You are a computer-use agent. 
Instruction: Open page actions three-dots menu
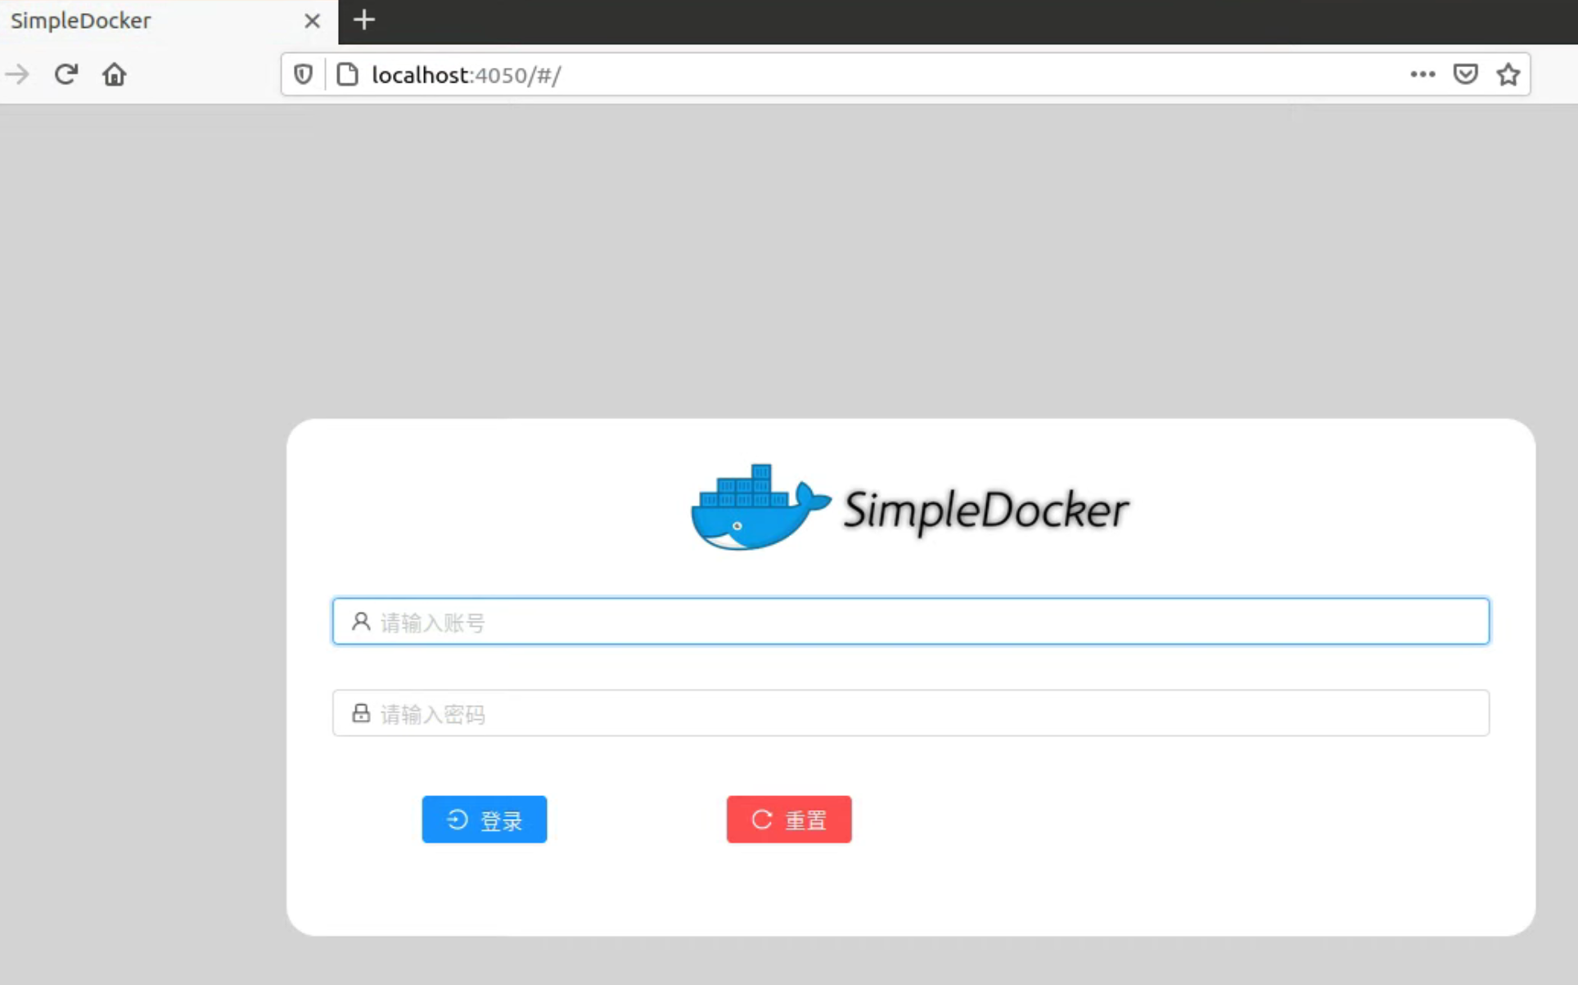pos(1422,74)
